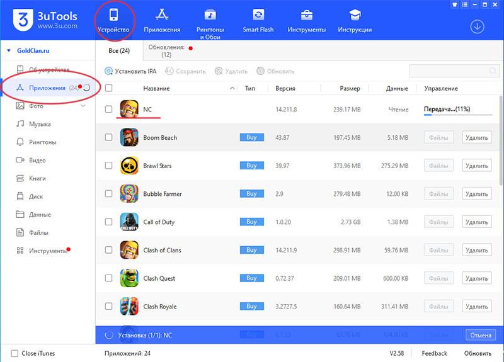This screenshot has width=504, height=362.
Task: Open the Инструменты toolbox icon in header
Action: click(x=307, y=15)
